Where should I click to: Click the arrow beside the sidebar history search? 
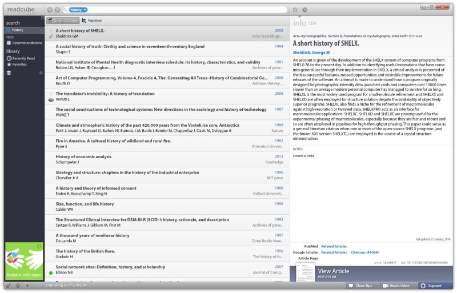pyautogui.click(x=41, y=30)
